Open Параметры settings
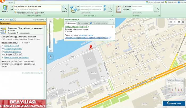186x108 pixels. (x=171, y=2)
